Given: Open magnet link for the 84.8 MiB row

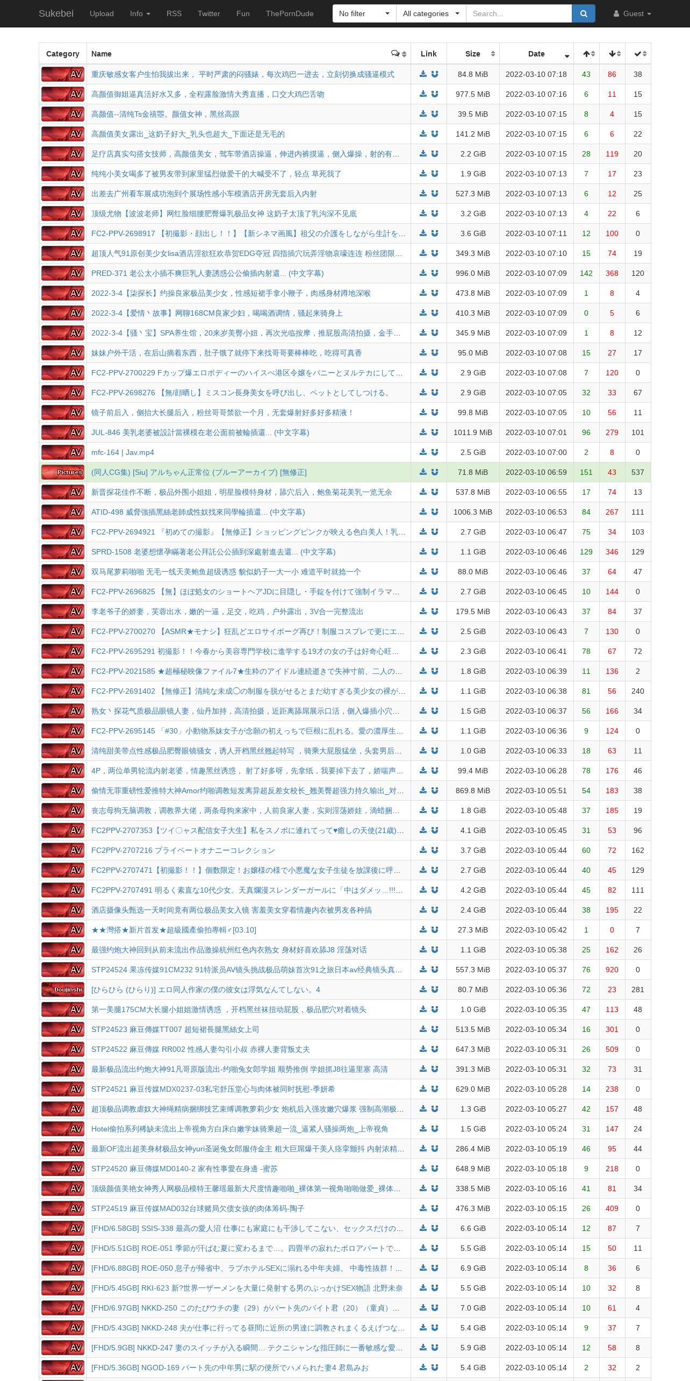Looking at the screenshot, I should [x=435, y=74].
